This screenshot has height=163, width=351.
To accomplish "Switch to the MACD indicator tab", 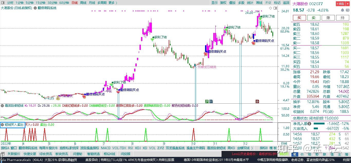I will pyautogui.click(x=106, y=148).
